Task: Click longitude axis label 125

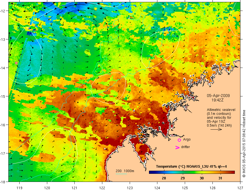Action: [185, 188]
